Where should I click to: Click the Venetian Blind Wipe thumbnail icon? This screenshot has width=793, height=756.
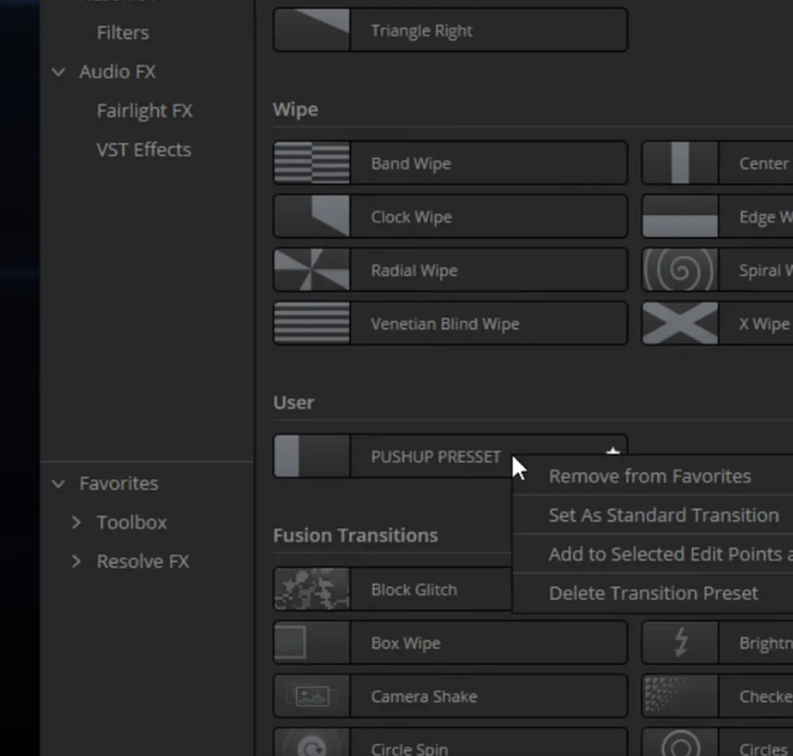[312, 323]
